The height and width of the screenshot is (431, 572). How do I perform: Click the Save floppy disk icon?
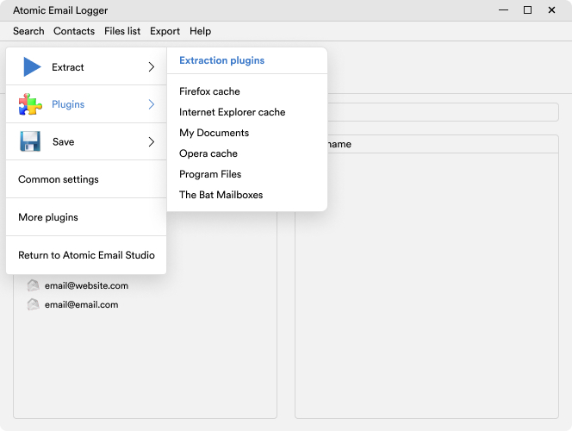[30, 141]
